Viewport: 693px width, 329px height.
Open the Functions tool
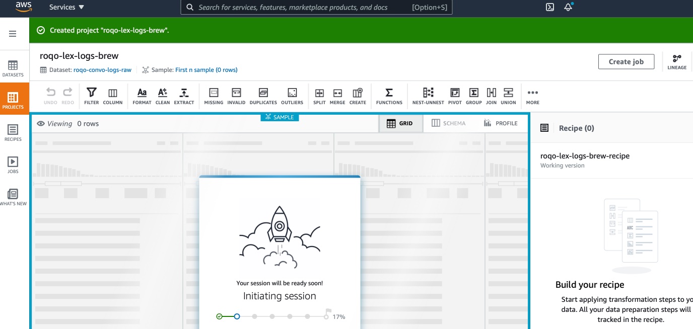pos(389,96)
